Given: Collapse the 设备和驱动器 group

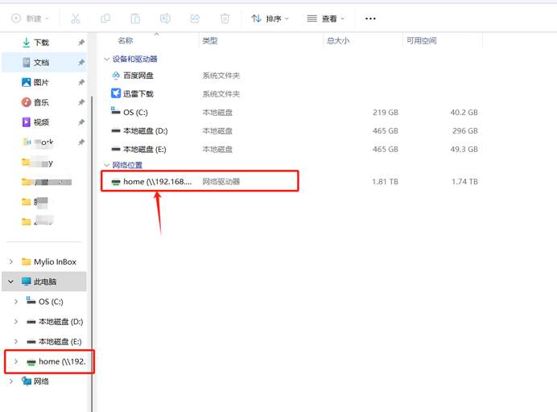Looking at the screenshot, I should click(x=107, y=60).
